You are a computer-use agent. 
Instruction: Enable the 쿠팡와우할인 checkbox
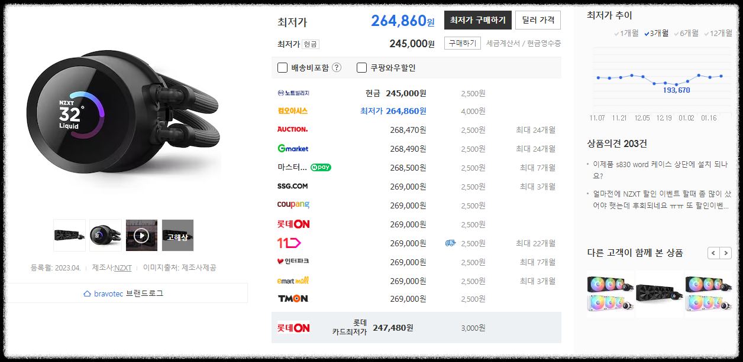[362, 67]
